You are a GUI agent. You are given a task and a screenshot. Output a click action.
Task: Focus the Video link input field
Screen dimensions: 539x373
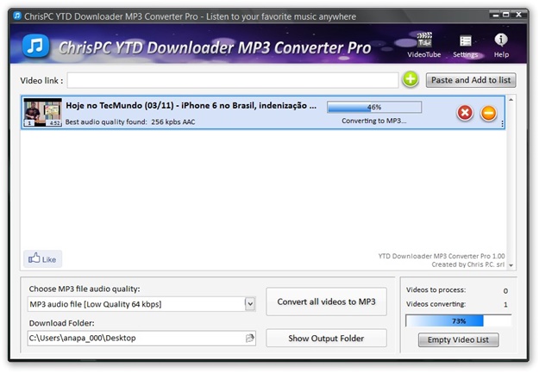tap(233, 80)
